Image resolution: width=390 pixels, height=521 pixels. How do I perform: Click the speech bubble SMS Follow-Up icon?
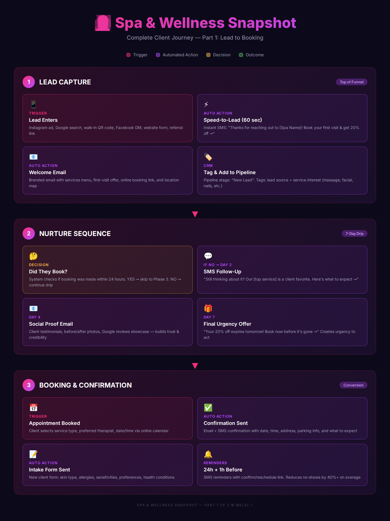pos(208,256)
